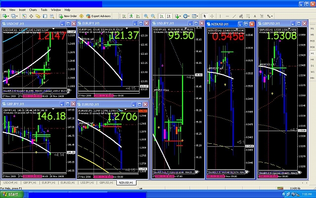Click the New Order button

[68, 16]
